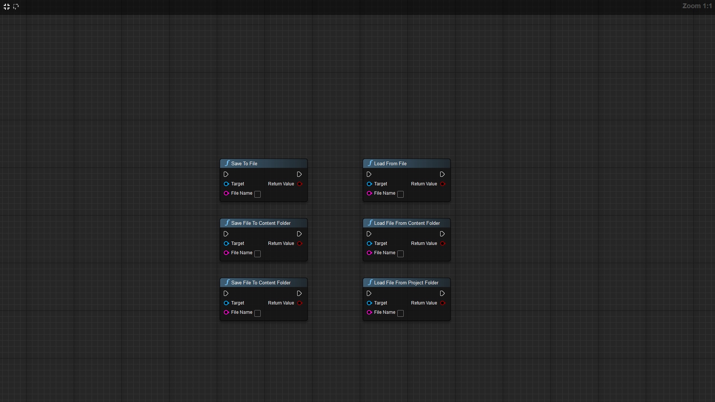Click the blue Target pin on Save To File
Image resolution: width=715 pixels, height=402 pixels.
(226, 184)
